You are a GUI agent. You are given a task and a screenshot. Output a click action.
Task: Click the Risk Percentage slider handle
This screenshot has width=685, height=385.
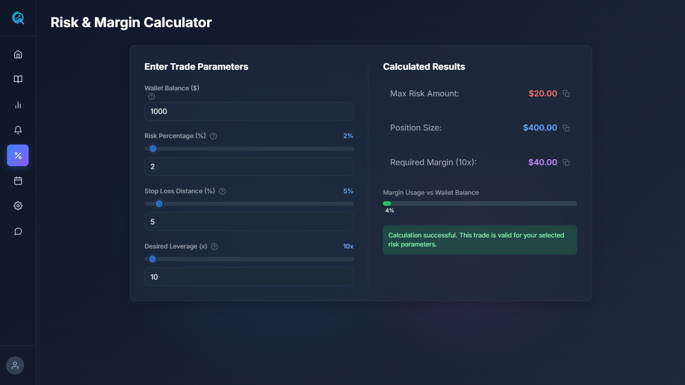coord(153,149)
